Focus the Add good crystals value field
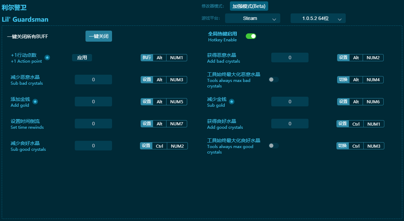404x221 pixels. click(290, 124)
